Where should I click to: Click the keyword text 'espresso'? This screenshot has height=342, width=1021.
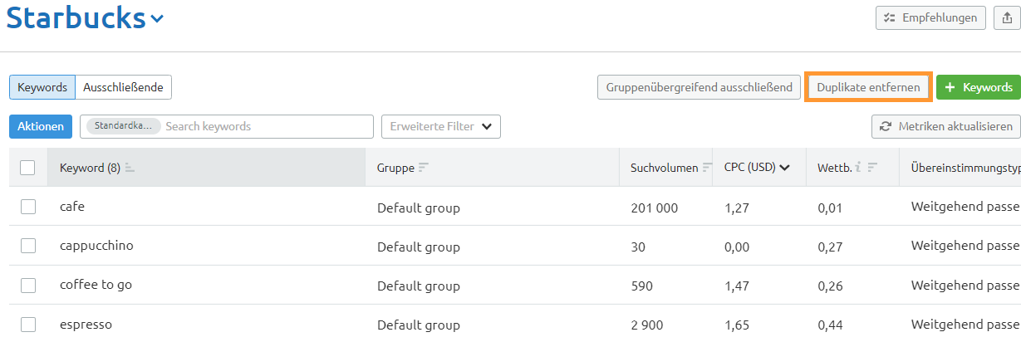click(x=86, y=325)
